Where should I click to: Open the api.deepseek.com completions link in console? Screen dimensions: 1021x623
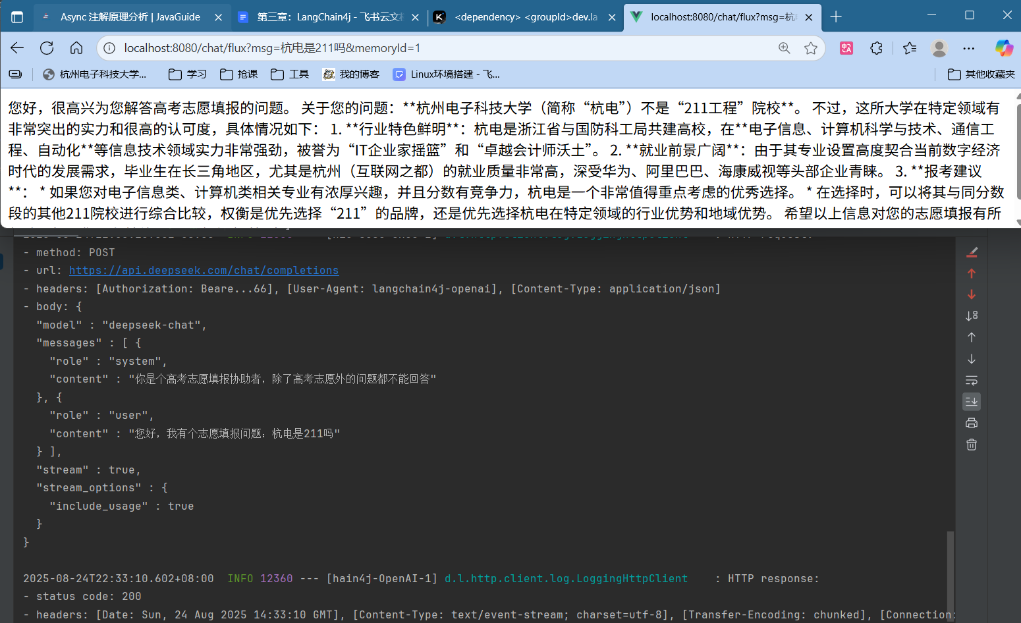click(204, 271)
